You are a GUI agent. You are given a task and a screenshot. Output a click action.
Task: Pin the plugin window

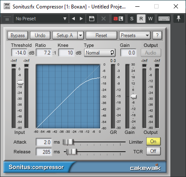178,19
